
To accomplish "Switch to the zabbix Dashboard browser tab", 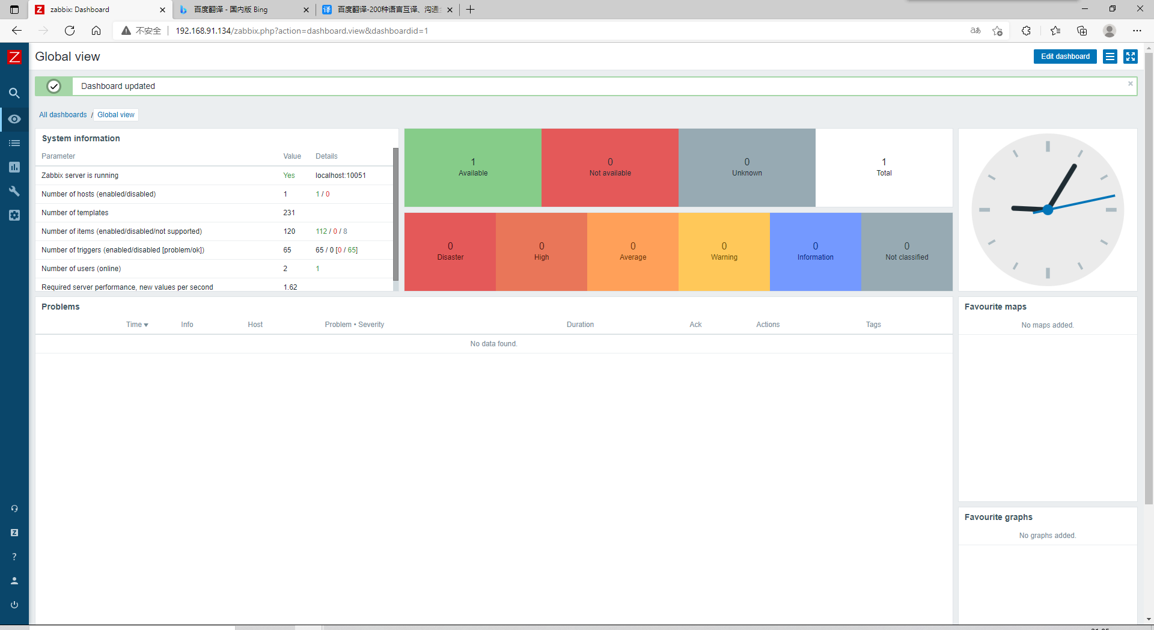I will point(100,10).
